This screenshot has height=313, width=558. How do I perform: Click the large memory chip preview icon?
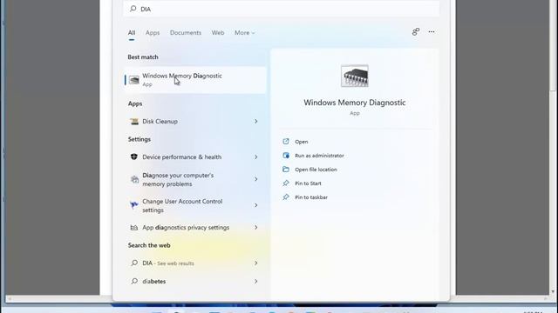355,76
